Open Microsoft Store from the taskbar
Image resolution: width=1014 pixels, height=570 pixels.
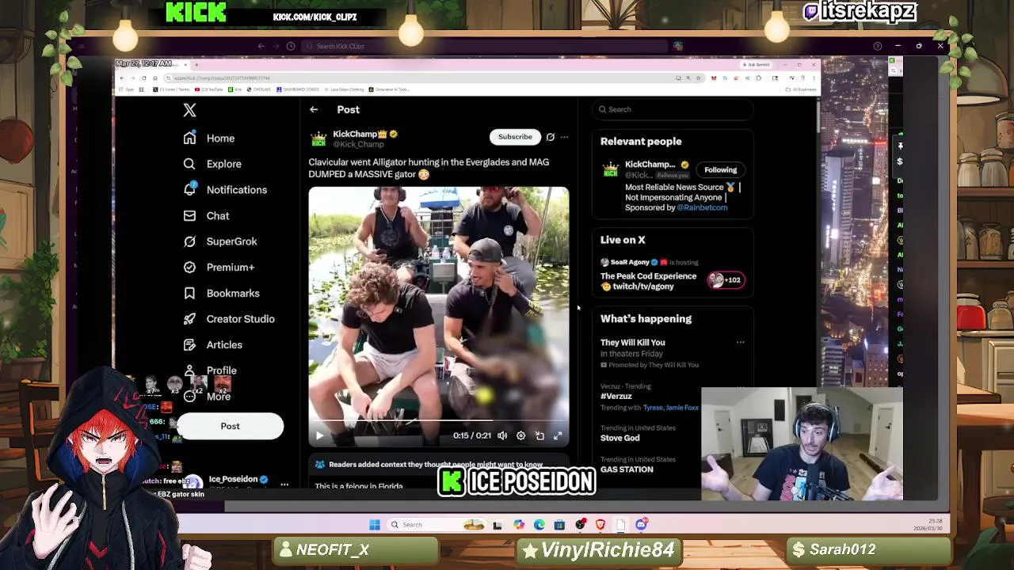[559, 524]
